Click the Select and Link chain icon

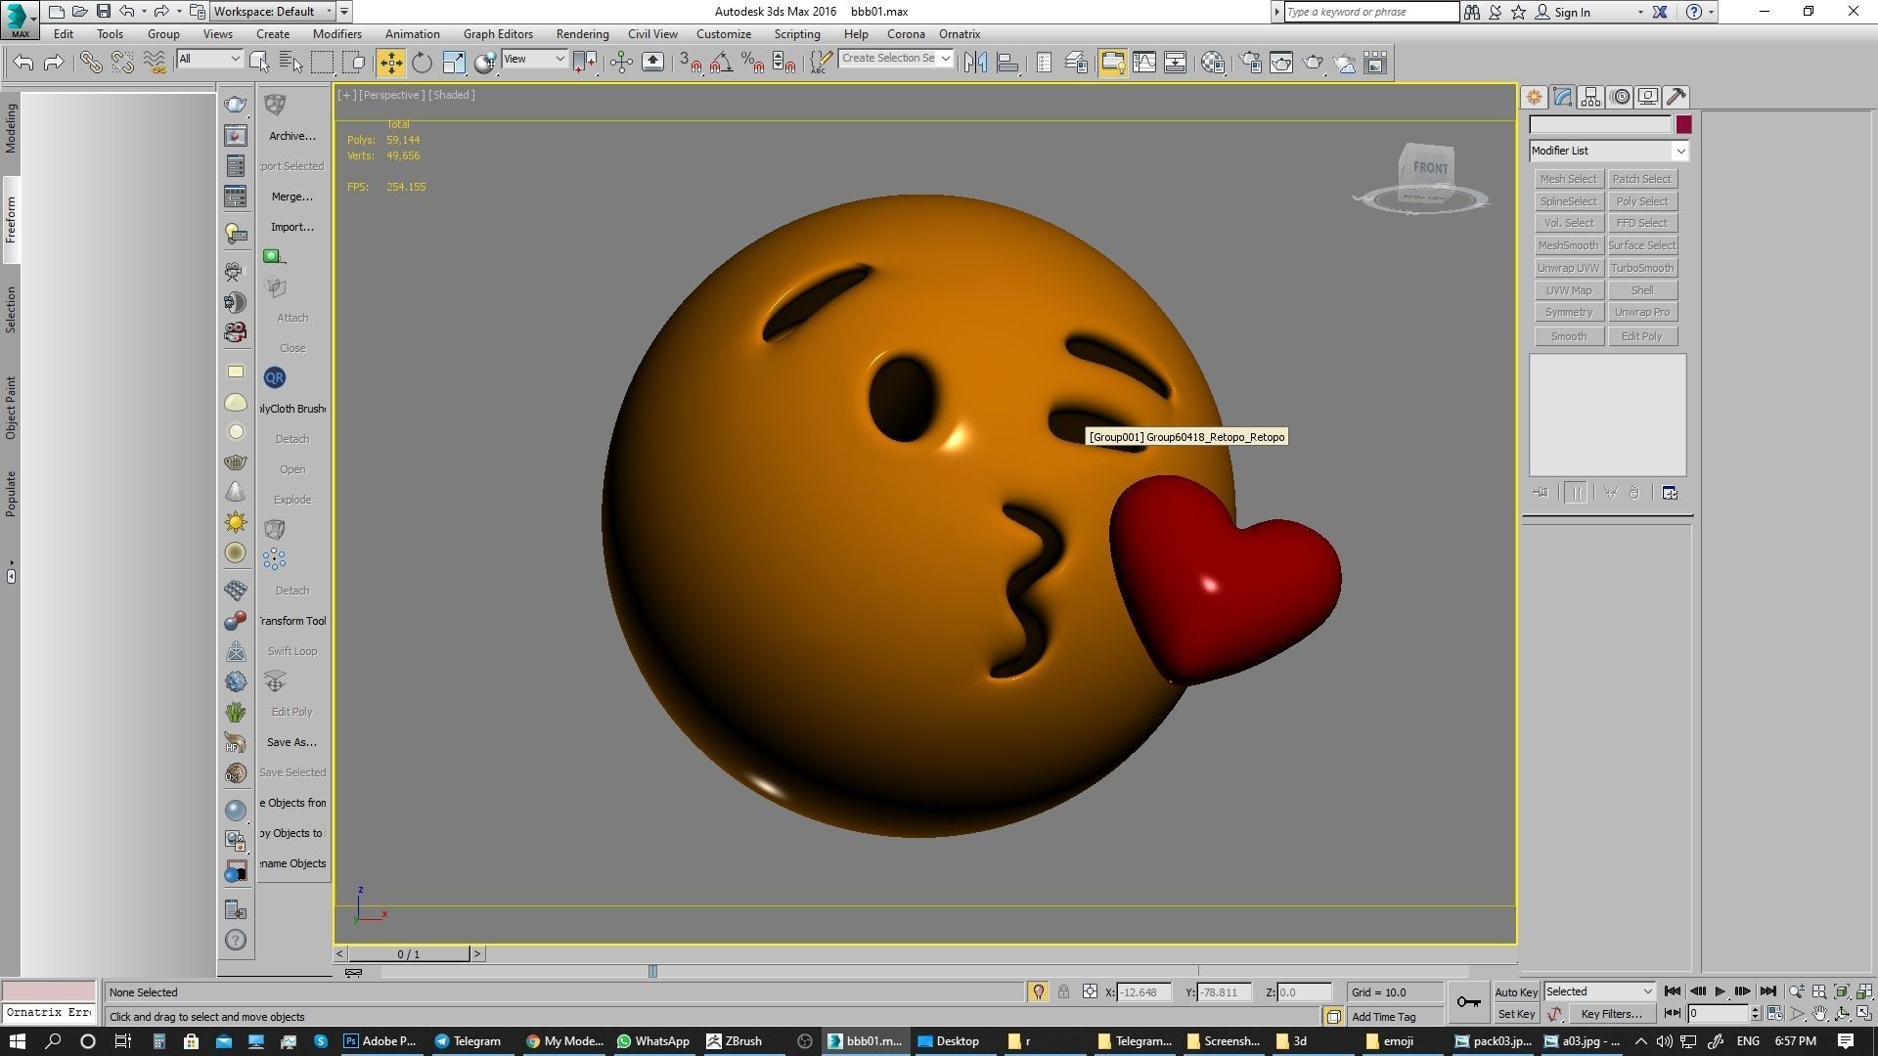point(90,63)
